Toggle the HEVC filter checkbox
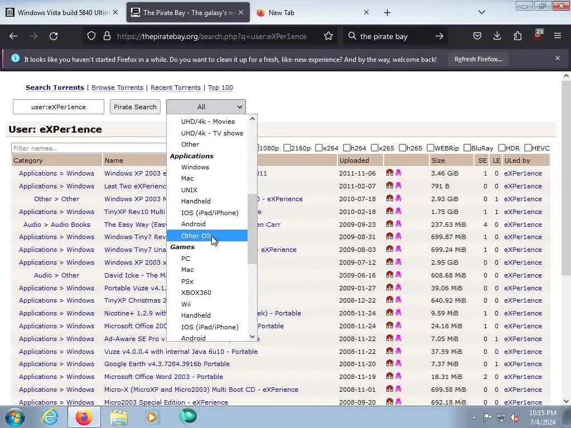This screenshot has height=428, width=571. point(528,148)
